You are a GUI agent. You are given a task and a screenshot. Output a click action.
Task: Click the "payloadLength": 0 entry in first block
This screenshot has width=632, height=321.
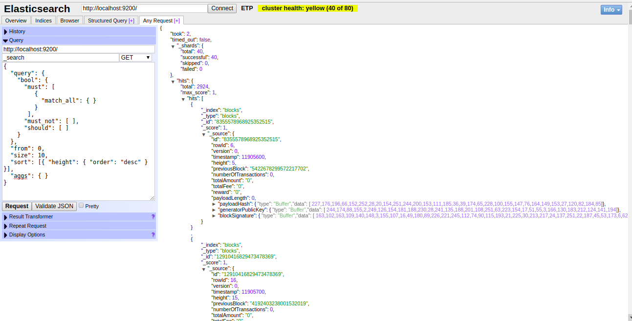coord(234,198)
